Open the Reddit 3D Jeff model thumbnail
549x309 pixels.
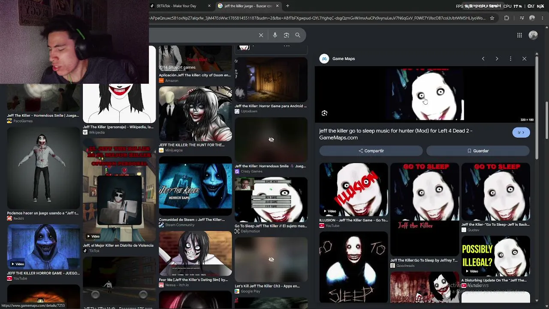[43, 168]
